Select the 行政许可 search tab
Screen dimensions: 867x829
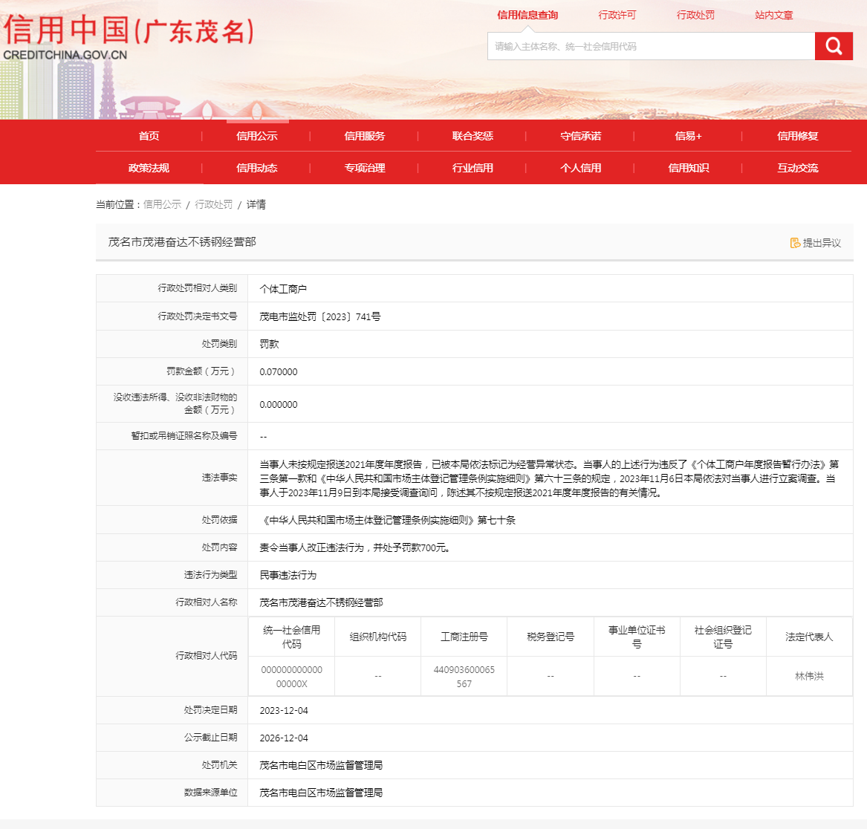(617, 15)
